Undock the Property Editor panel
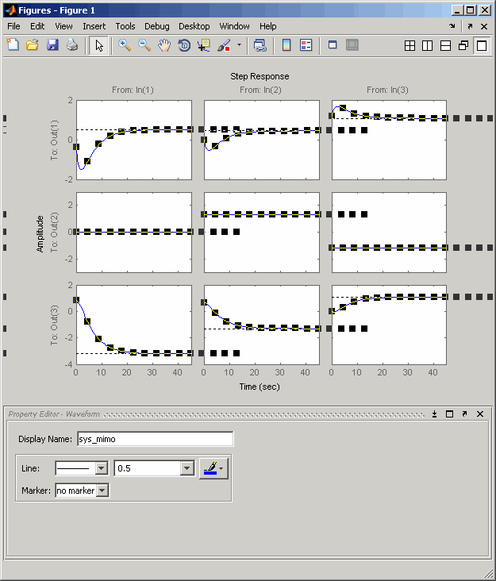Screen dimensions: 496x581 click(x=464, y=414)
